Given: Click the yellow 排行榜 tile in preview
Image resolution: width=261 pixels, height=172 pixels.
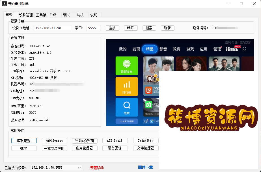Looking at the screenshot, I should pos(127,86).
